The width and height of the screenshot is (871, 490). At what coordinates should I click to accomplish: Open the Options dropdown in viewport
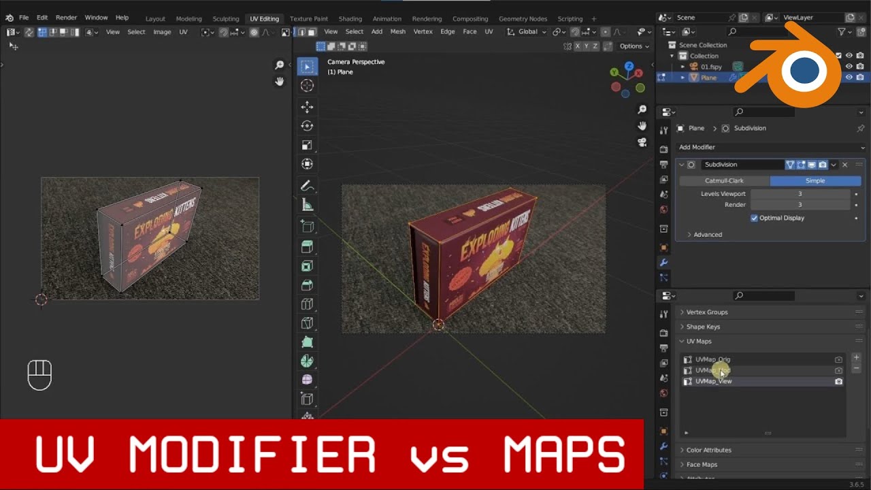tap(635, 46)
